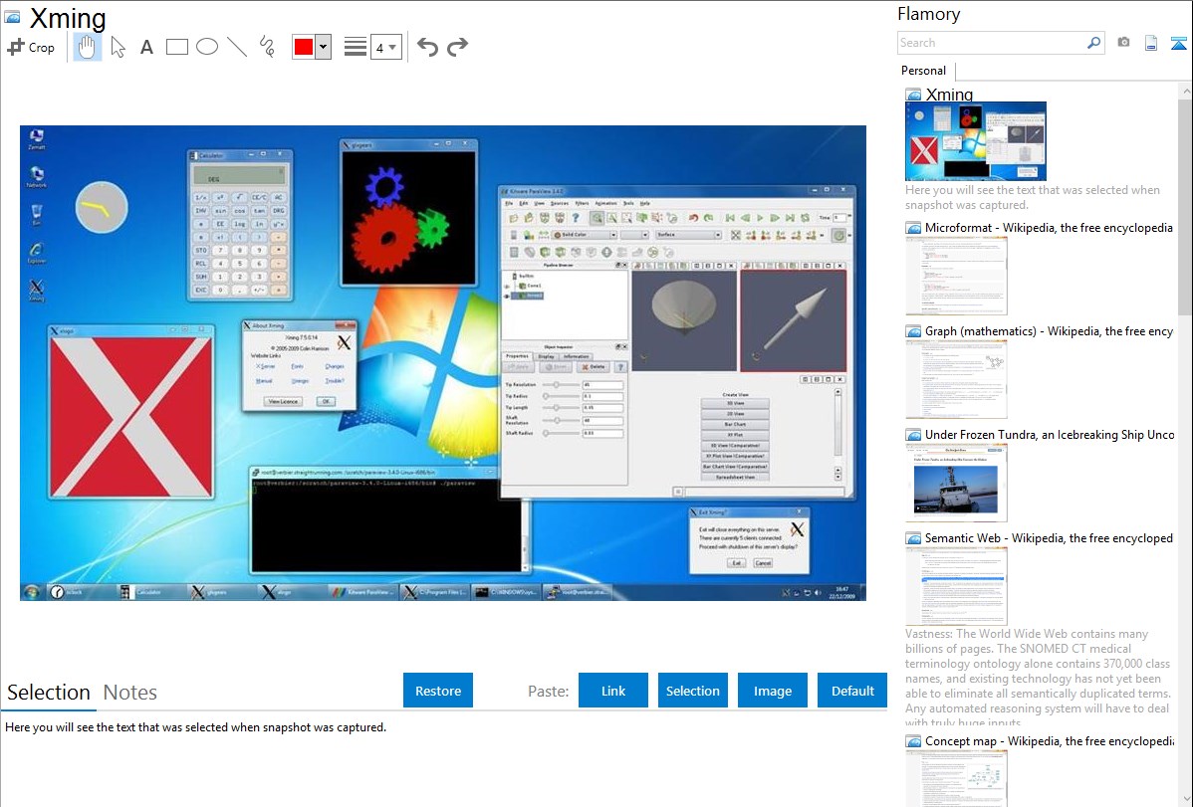Viewport: 1193px width, 807px height.
Task: Open the Concept map snapshot thumbnail
Action: point(956,779)
